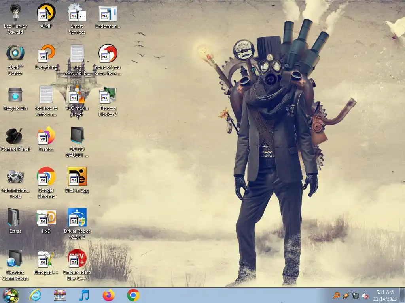Viewport: 405px width, 303px height.
Task: Launch the AIMP shortcut on the desktop
Action: click(x=46, y=16)
